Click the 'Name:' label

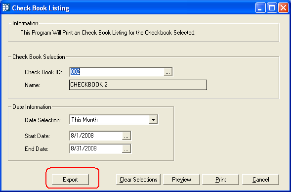point(32,85)
